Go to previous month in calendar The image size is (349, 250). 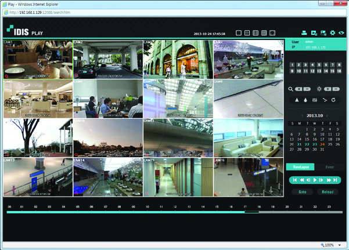[301, 116]
